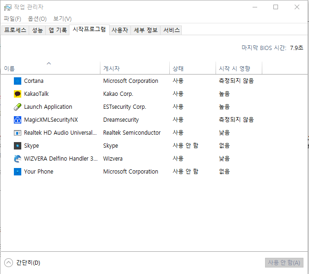Image resolution: width=309 pixels, height=274 pixels.
Task: Switch to the 성능 tab
Action: [37, 30]
